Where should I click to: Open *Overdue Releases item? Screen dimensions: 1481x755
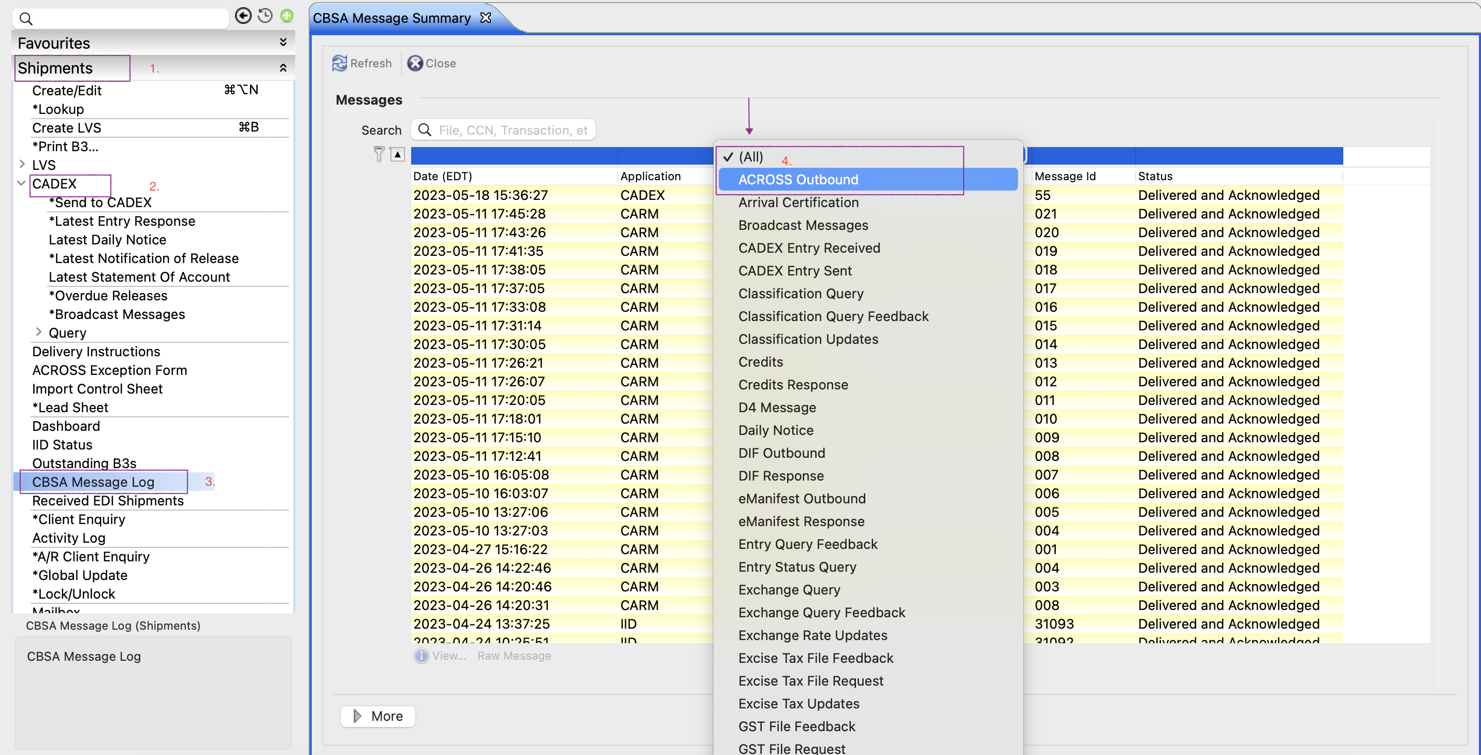point(108,296)
